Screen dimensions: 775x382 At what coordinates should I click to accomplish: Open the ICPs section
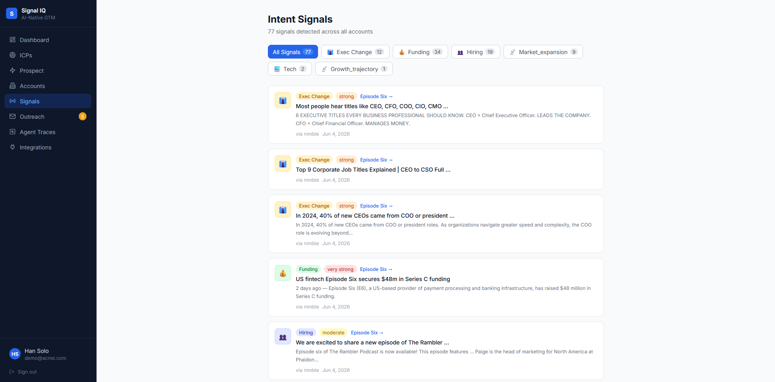pyautogui.click(x=48, y=55)
